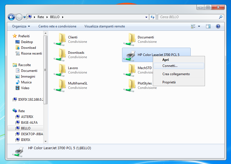Open the help question mark icon
This screenshot has height=164, width=231.
(218, 26)
